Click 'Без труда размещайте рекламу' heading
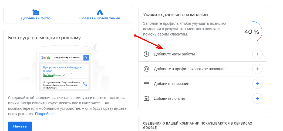Image resolution: width=283 pixels, height=131 pixels. click(x=44, y=38)
